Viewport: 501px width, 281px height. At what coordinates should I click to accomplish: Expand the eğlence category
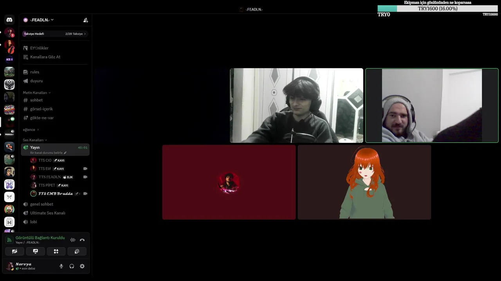tap(31, 130)
